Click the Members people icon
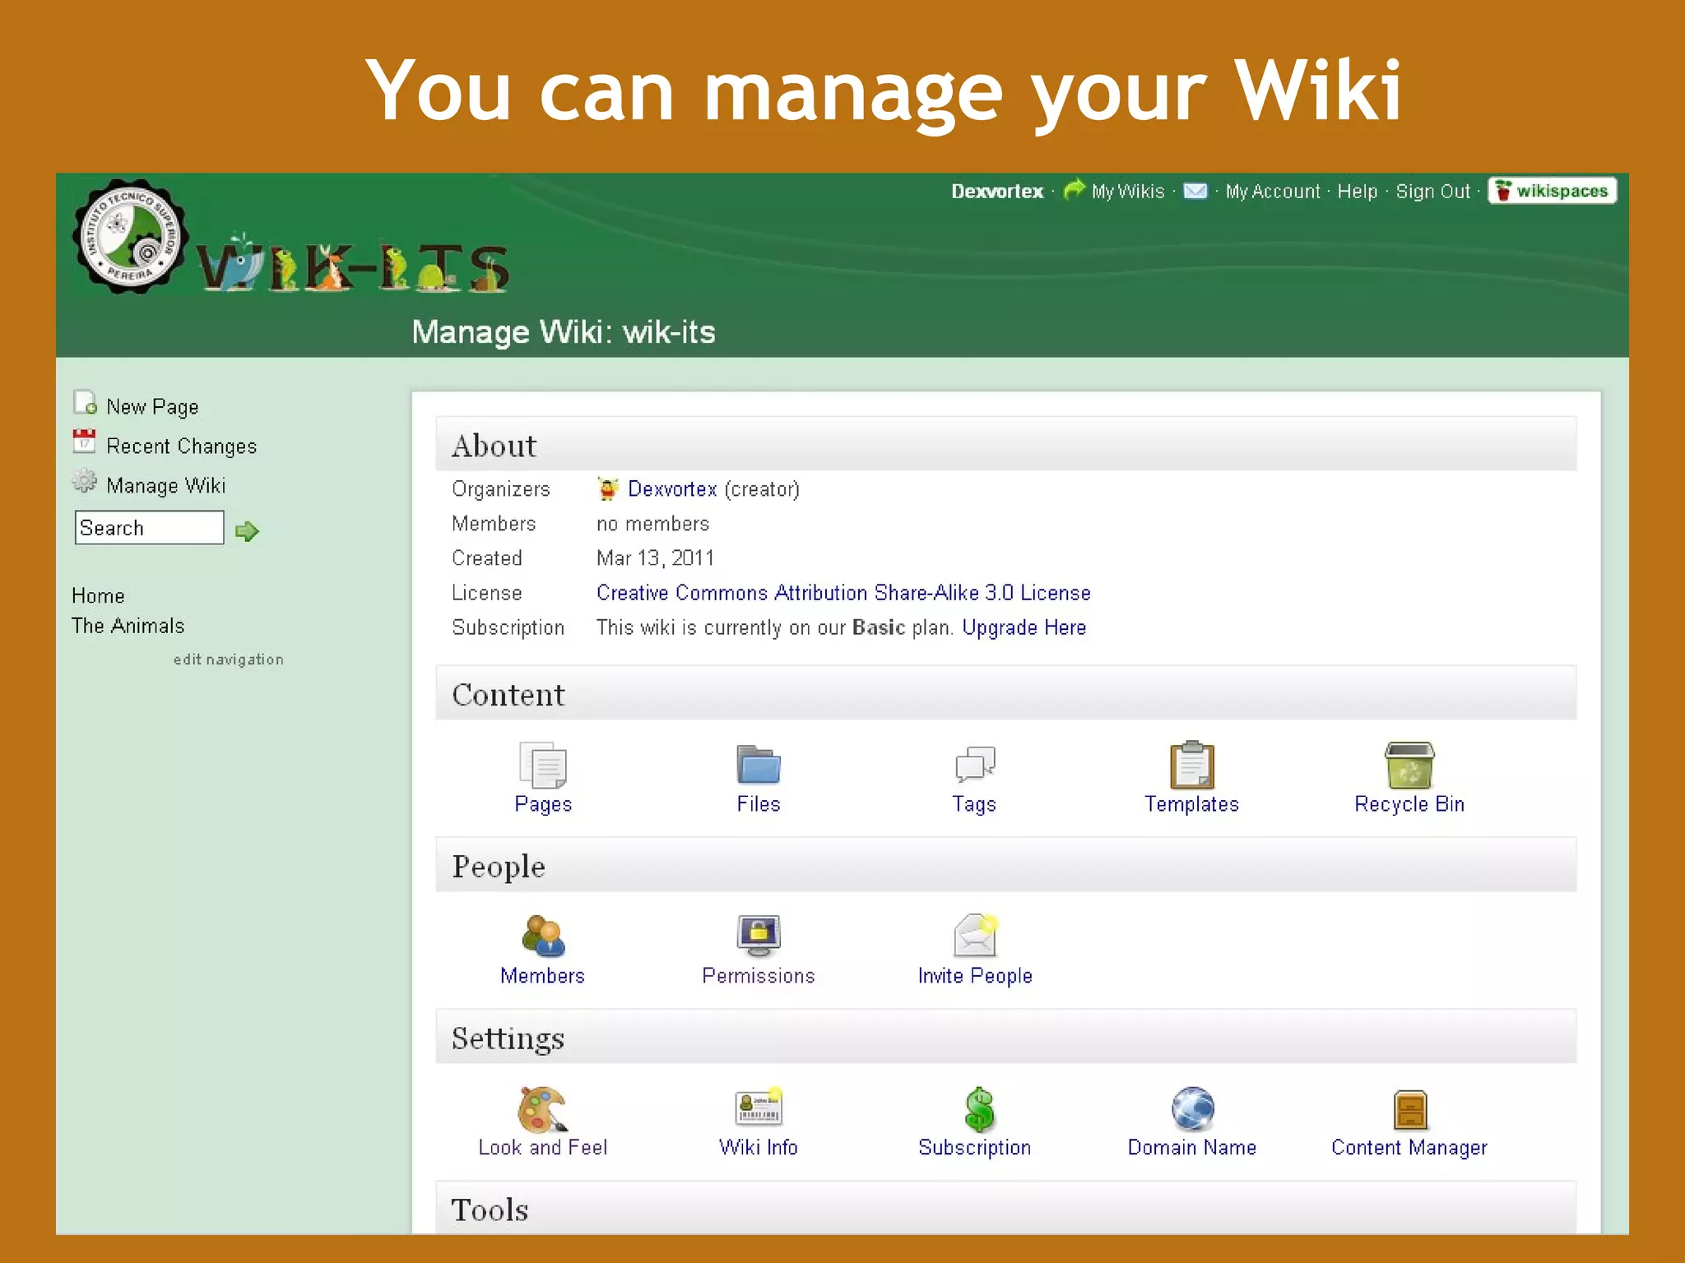 tap(543, 936)
